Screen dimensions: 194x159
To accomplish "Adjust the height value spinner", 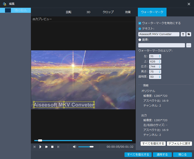I will pyautogui.click(x=160, y=72).
